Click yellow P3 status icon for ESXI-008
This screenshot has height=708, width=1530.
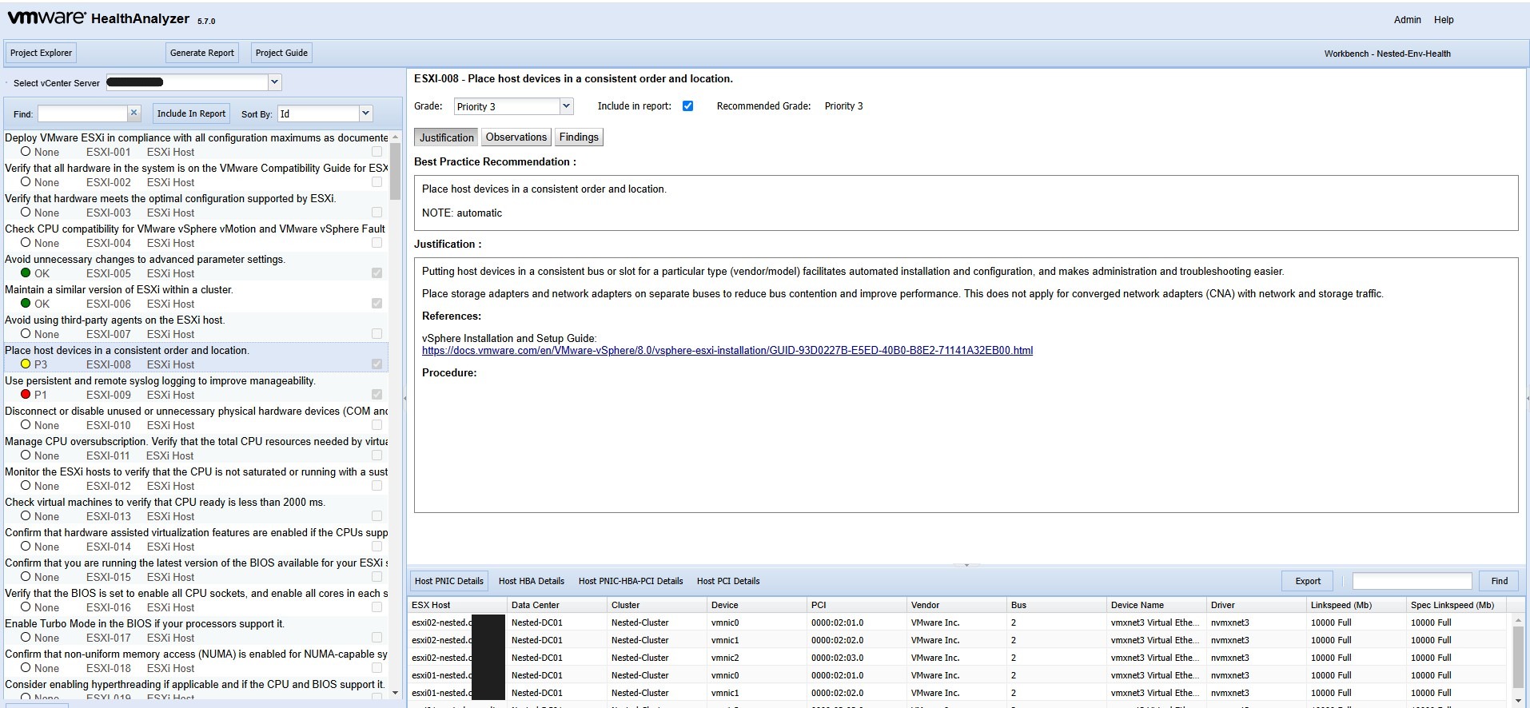point(26,364)
